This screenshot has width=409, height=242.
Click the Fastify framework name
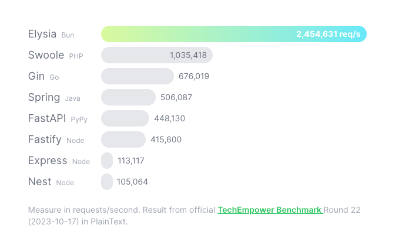pos(45,139)
